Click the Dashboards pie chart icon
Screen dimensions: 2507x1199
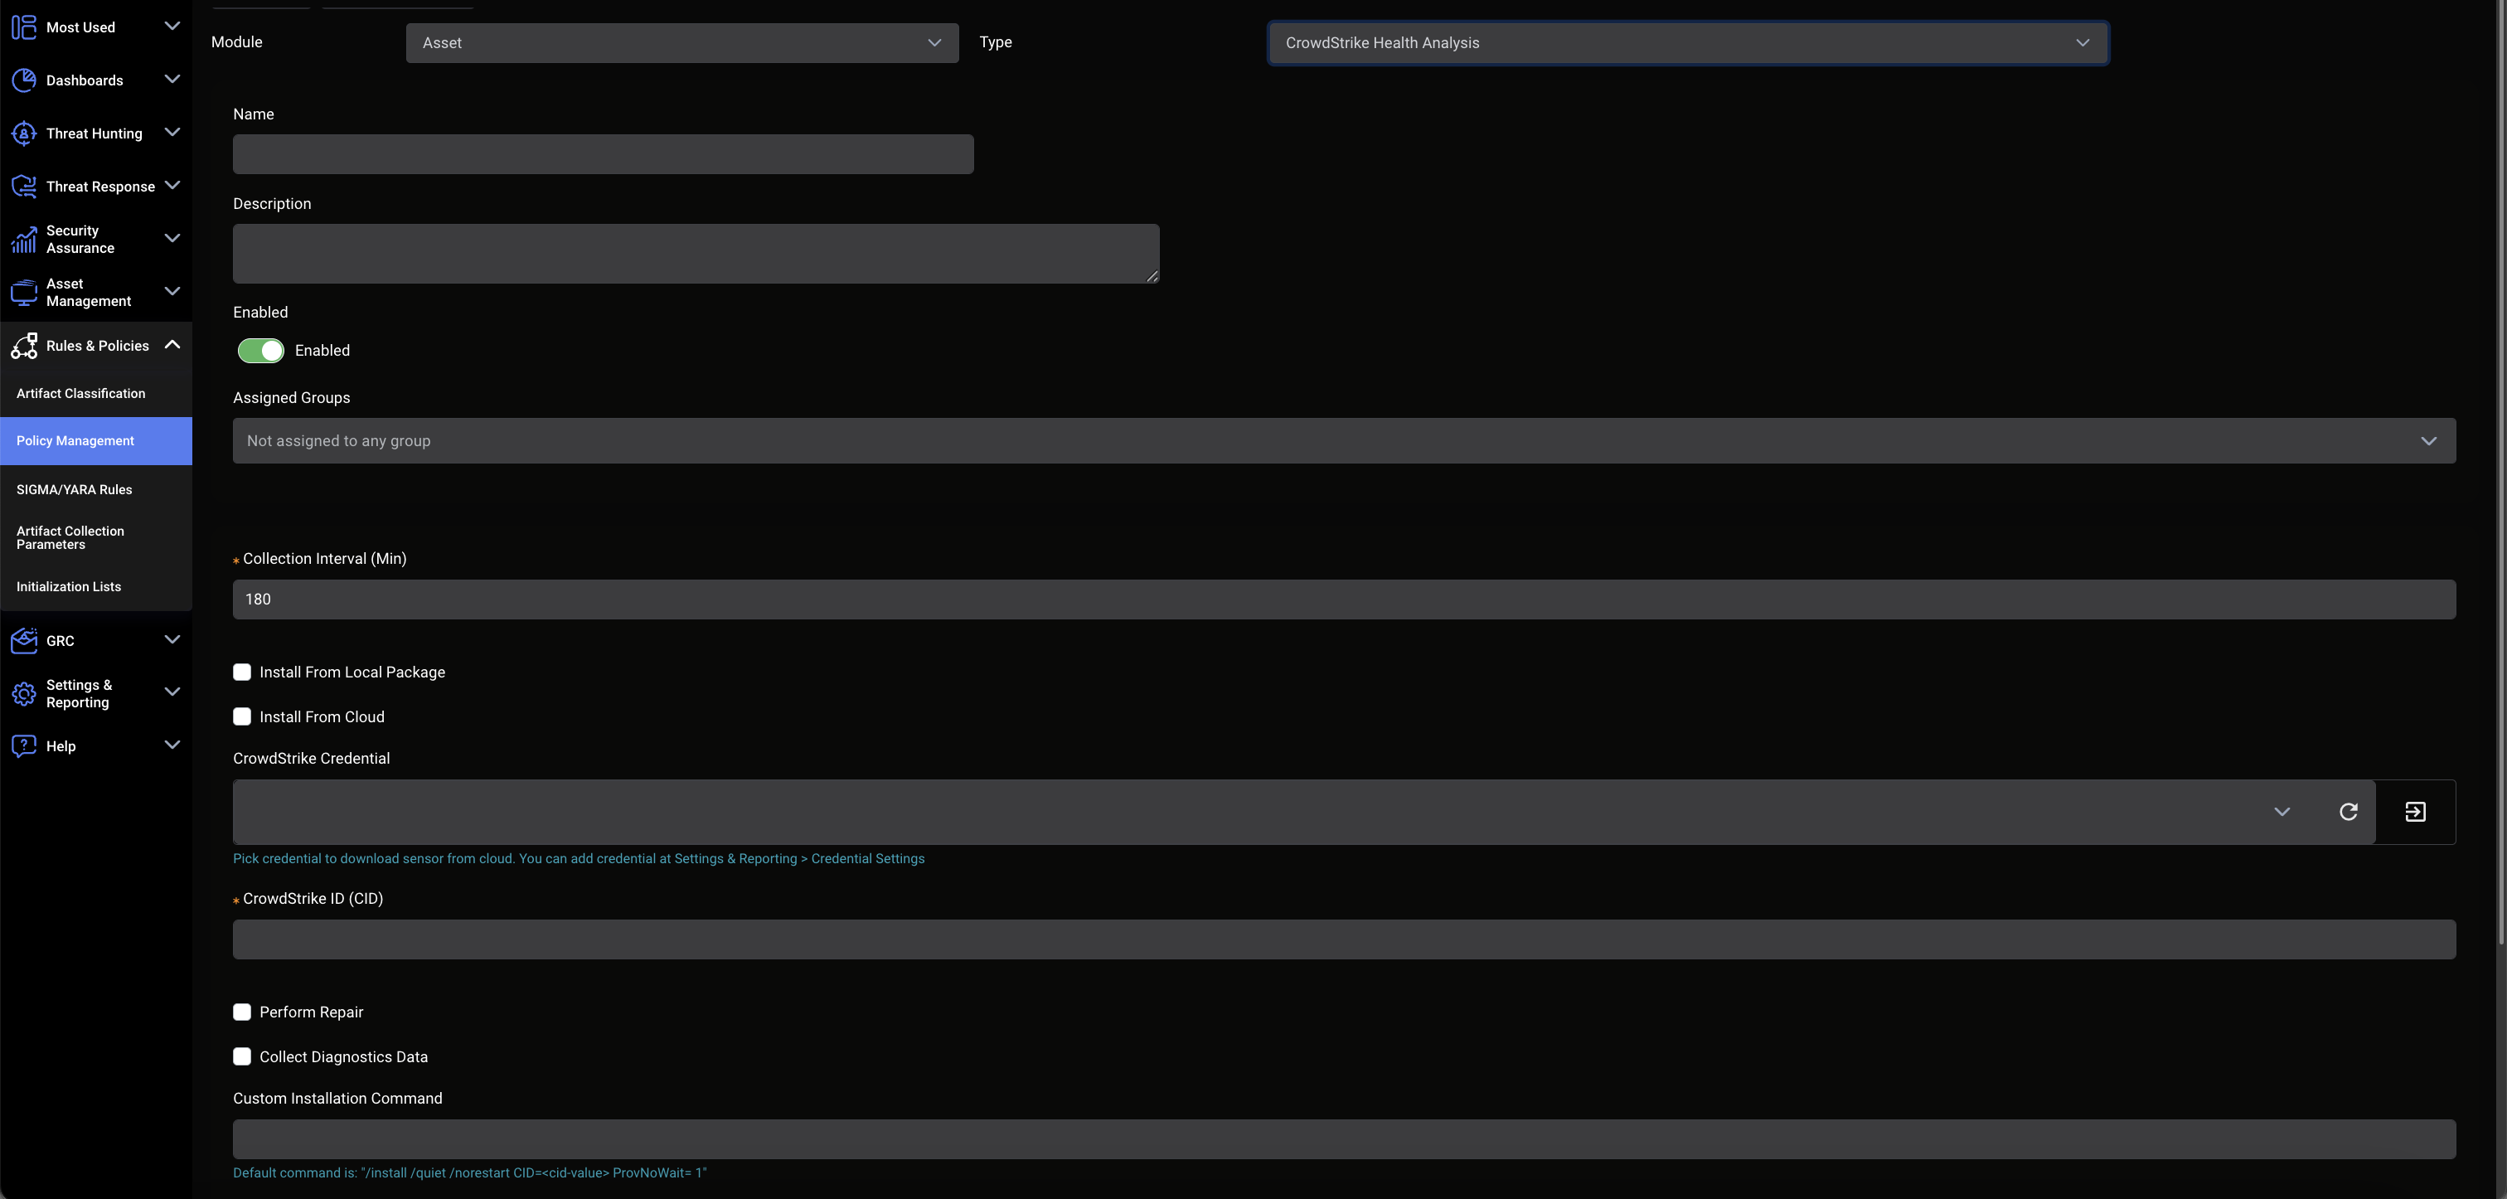[x=23, y=80]
